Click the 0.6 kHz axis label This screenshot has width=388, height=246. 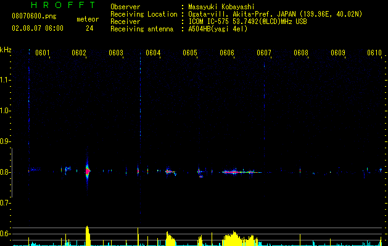coord(5,234)
